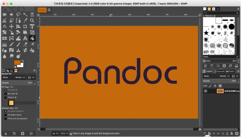
Task: Adjust the tool options Opacity slider
Action: (17, 83)
